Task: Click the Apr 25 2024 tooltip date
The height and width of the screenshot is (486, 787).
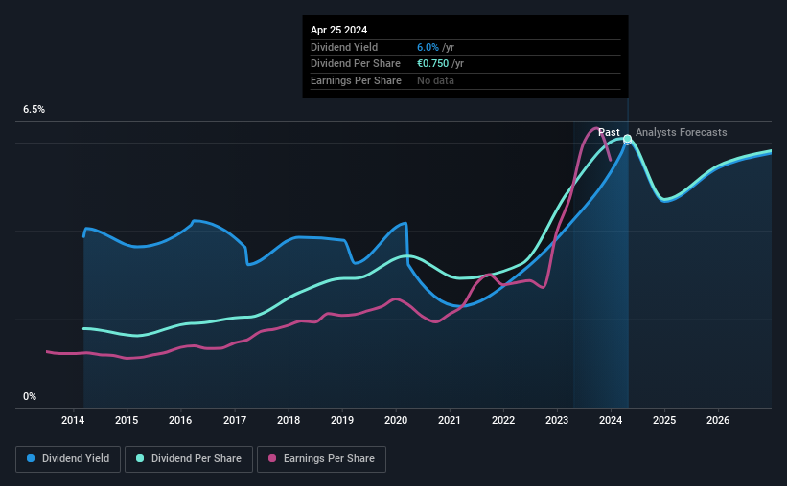Action: [x=338, y=30]
